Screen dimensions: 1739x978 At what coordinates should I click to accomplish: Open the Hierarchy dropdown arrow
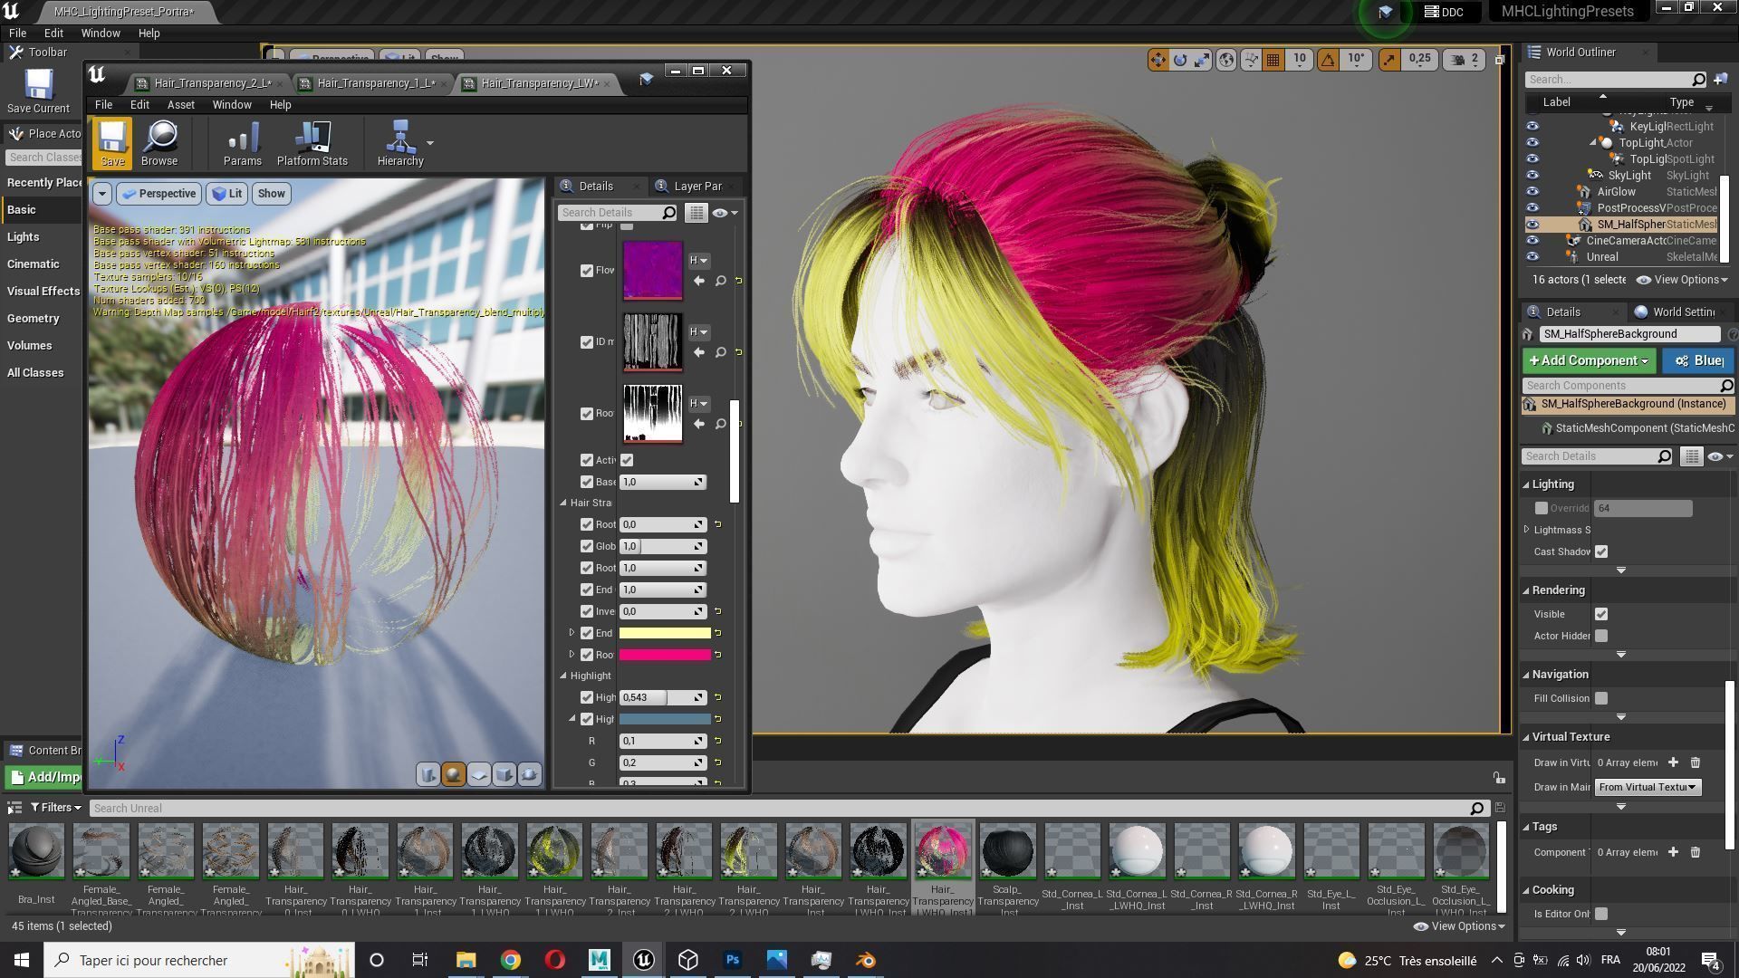point(430,143)
